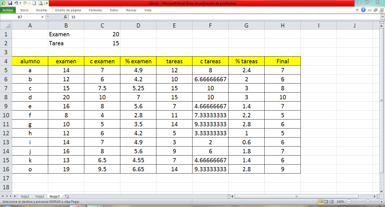Go to first sheet navigation arrow

(3, 196)
